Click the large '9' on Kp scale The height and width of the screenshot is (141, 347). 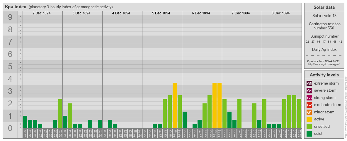pyautogui.click(x=10, y=17)
